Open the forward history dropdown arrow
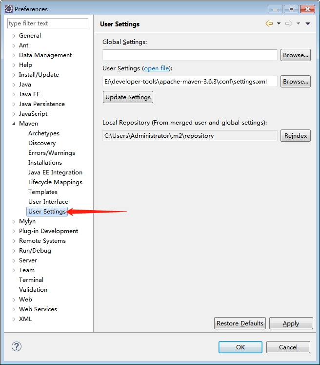Screen dimensions: 320x365 click(298, 23)
